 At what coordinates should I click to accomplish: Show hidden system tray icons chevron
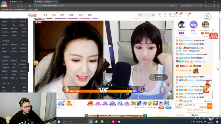pos(191,122)
